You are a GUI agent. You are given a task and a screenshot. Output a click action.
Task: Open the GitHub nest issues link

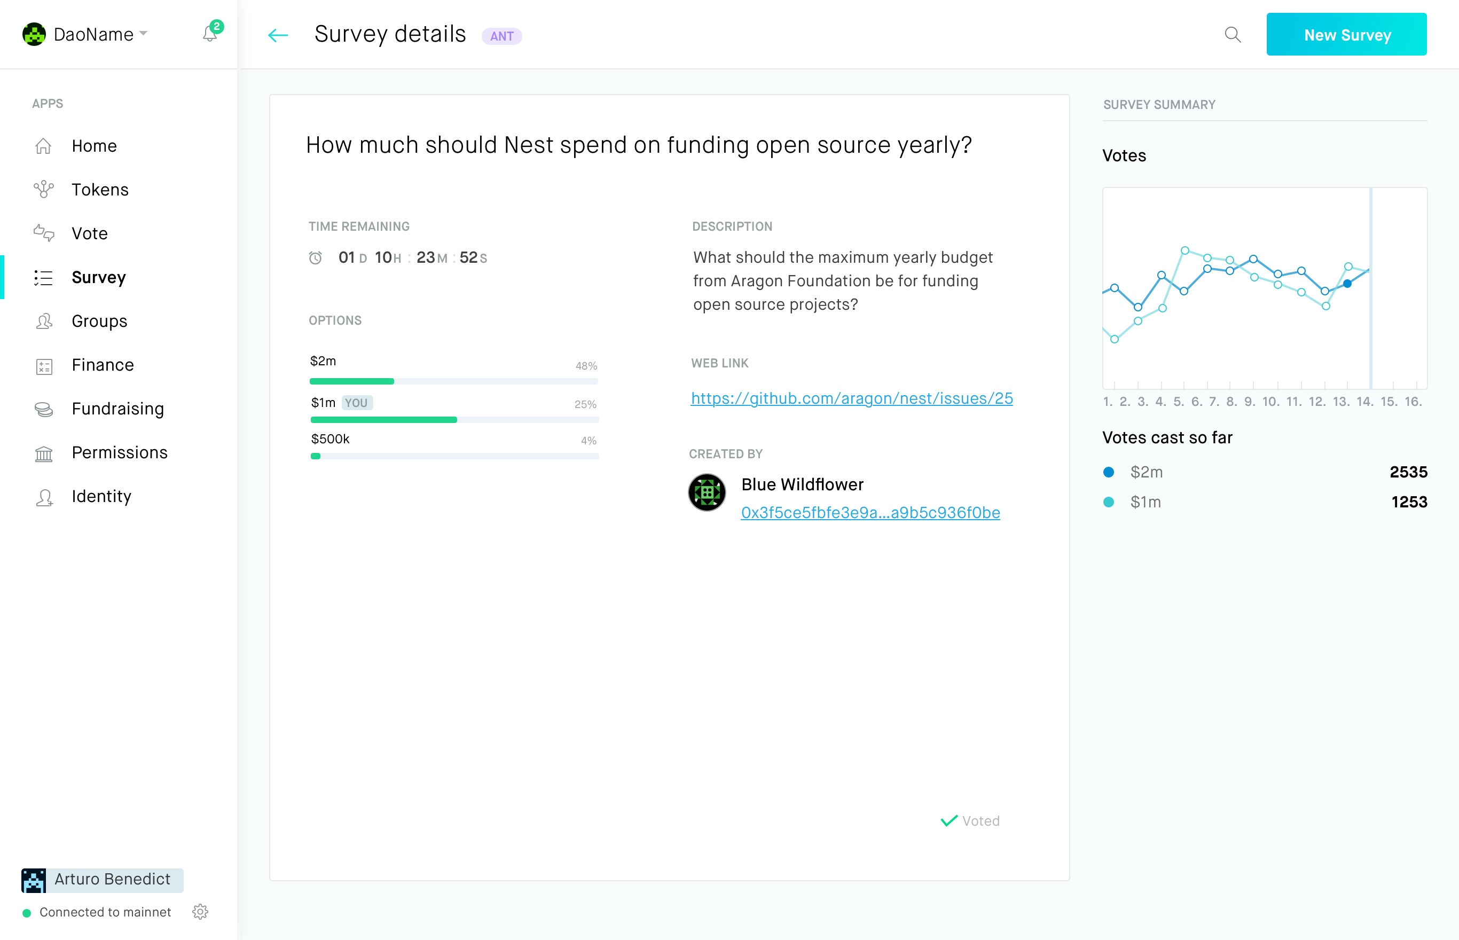(851, 398)
